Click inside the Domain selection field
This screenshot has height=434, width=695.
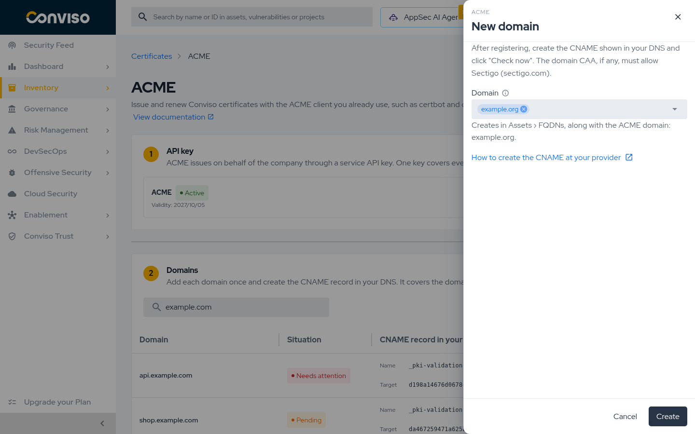[x=579, y=109]
